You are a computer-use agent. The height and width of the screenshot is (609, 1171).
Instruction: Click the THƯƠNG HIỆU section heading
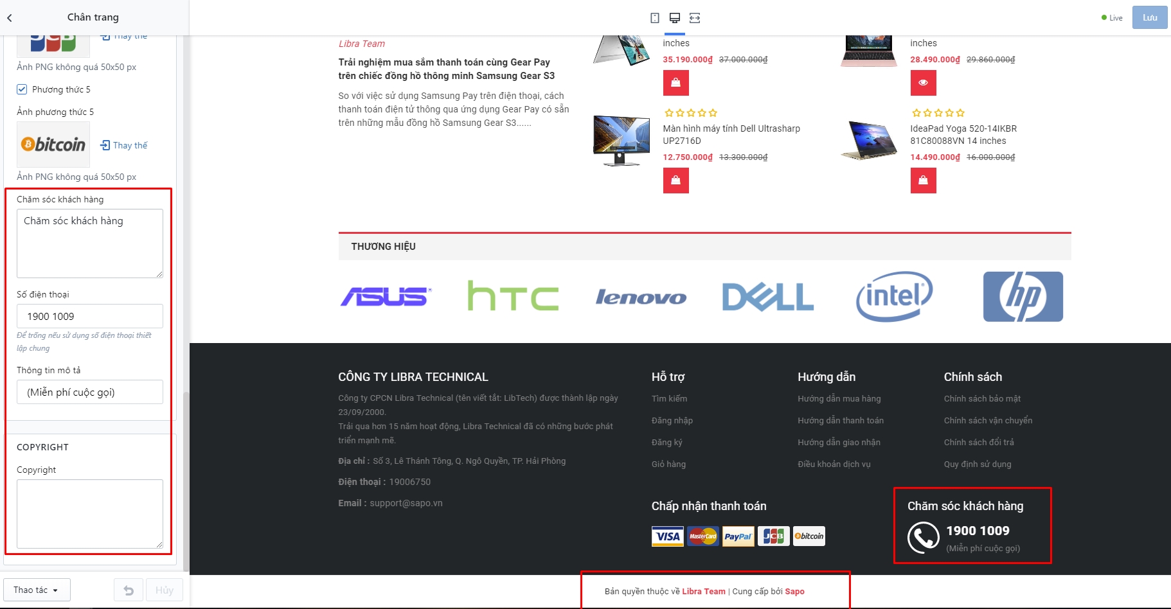[x=384, y=247]
